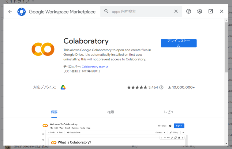Image resolution: width=232 pixels, height=149 pixels.
Task: Click the magnifying glass search icon
Action: pyautogui.click(x=106, y=11)
